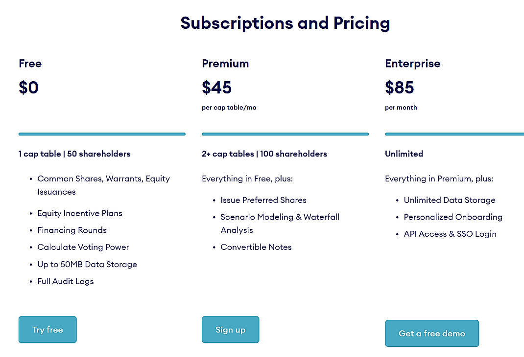Click the $0 price label
Image resolution: width=524 pixels, height=357 pixels.
tap(28, 88)
